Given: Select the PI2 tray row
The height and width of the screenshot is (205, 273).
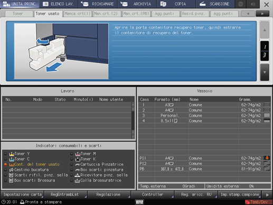Looking at the screenshot, I should (204, 163).
